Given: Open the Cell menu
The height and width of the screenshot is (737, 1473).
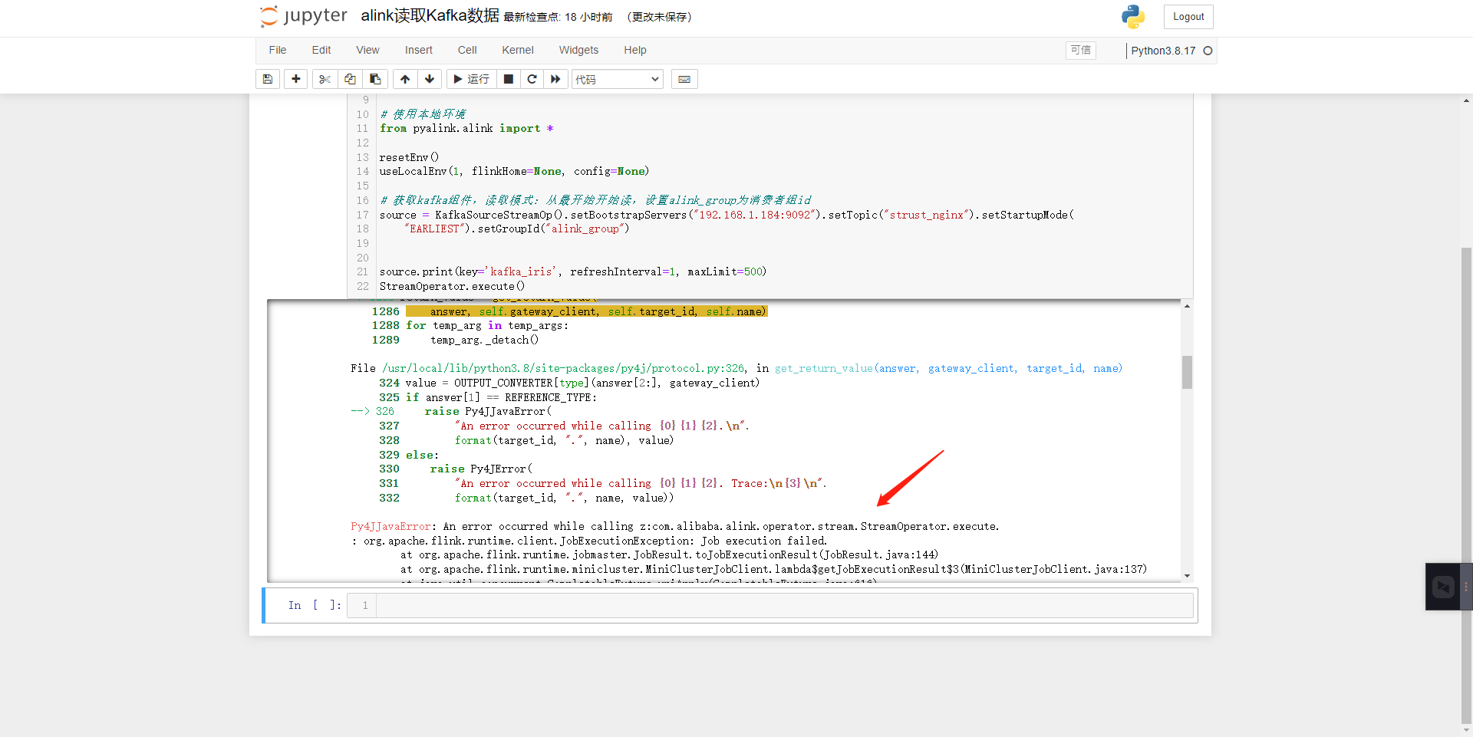Looking at the screenshot, I should click(467, 50).
